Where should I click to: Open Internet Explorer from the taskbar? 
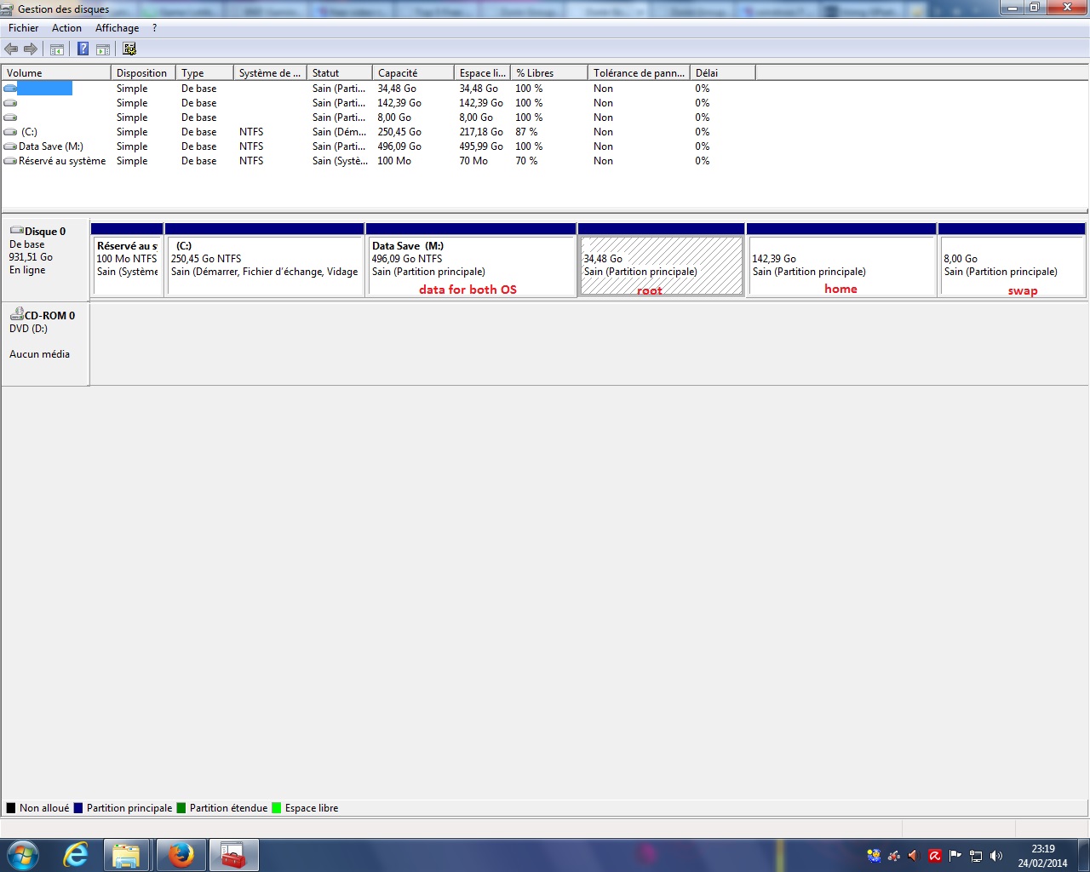click(76, 855)
